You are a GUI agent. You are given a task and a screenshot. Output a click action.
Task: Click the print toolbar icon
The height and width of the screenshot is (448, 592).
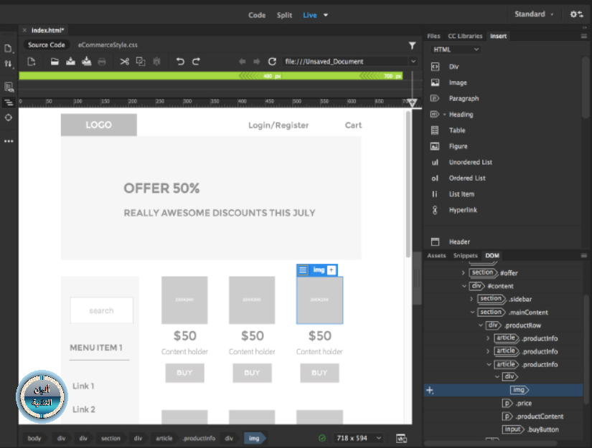102,62
